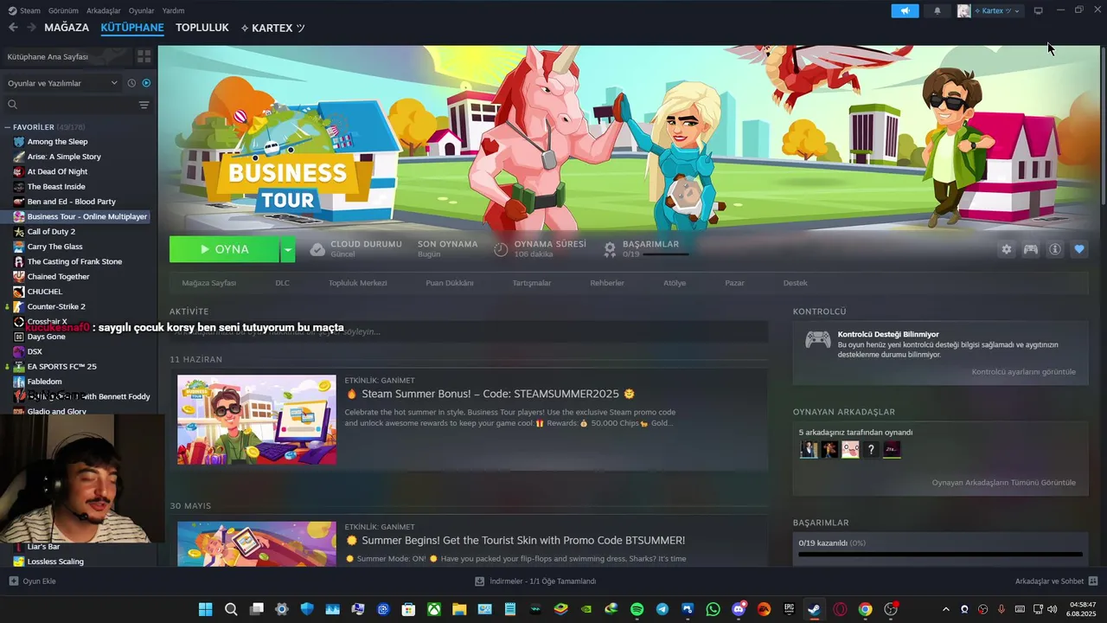
Task: Open Google Chrome from the taskbar
Action: tap(865, 609)
